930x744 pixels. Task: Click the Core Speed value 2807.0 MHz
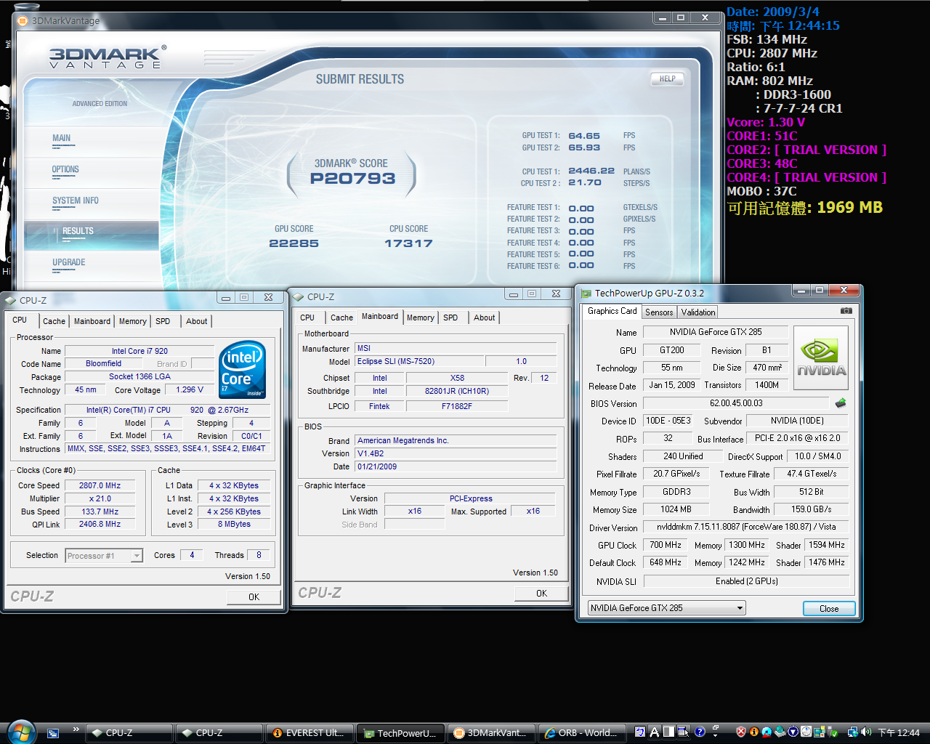[100, 485]
